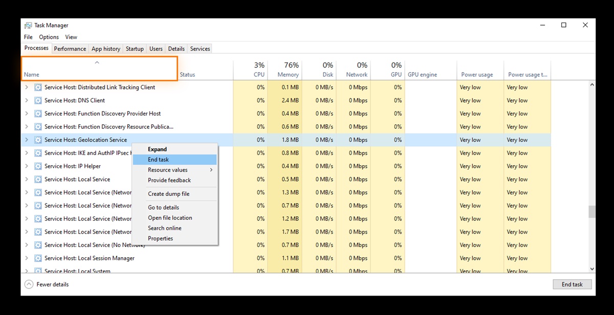The image size is (614, 315).
Task: Switch to the Services tab
Action: point(200,48)
